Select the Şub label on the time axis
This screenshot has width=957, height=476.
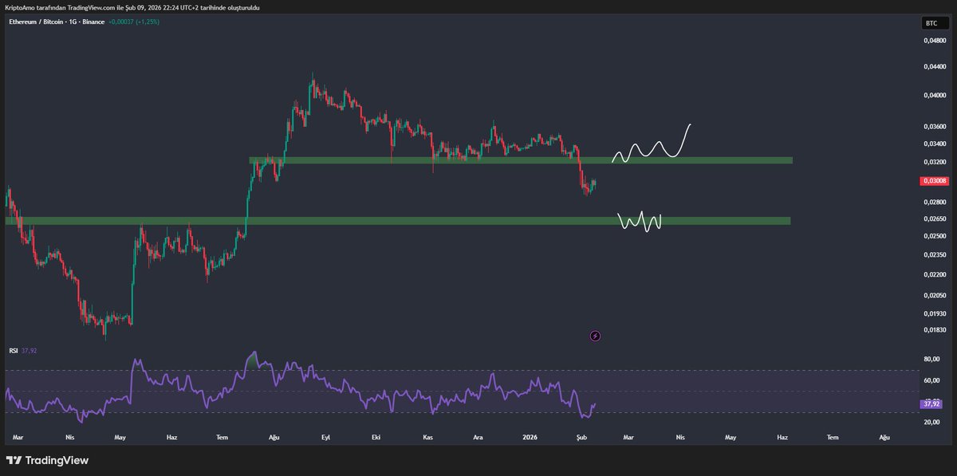[581, 437]
